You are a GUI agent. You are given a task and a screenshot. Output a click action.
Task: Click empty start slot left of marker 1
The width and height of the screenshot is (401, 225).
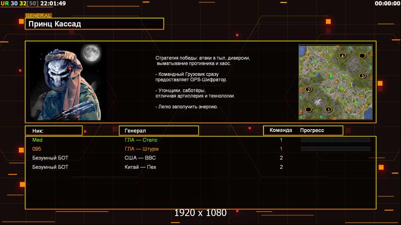[308, 109]
